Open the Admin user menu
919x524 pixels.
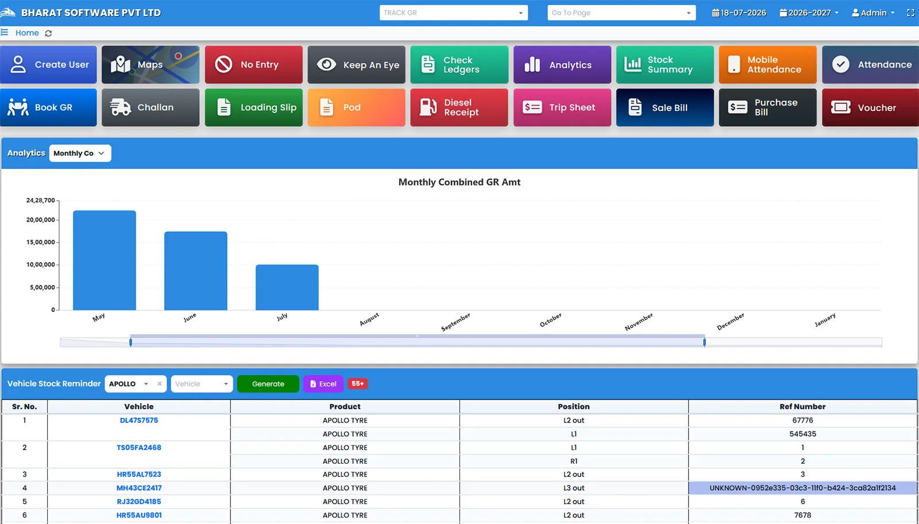(873, 13)
